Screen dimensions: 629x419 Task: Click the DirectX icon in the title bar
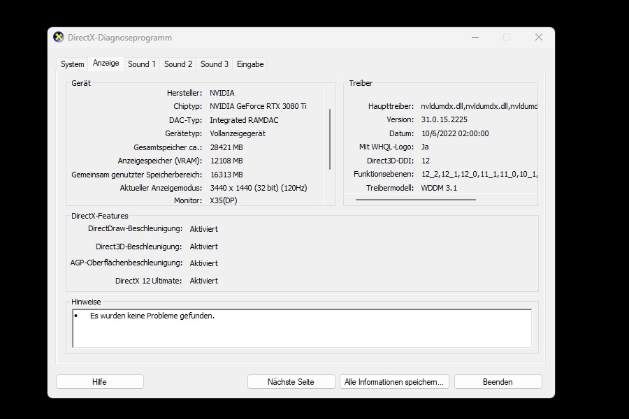pos(59,37)
